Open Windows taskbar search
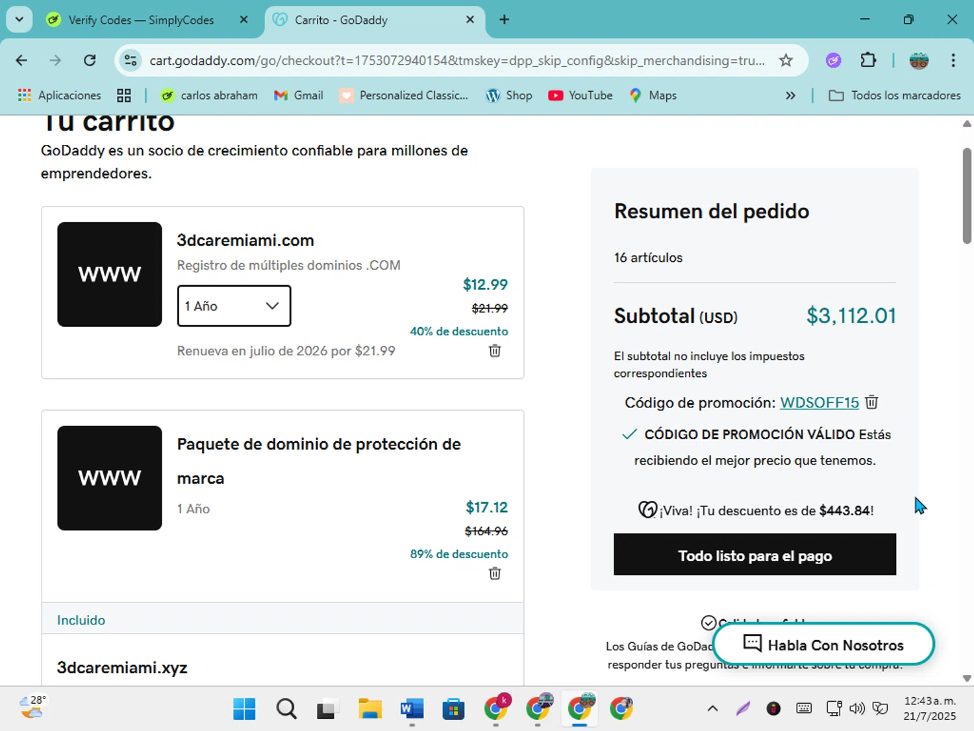This screenshot has height=731, width=974. [x=286, y=709]
